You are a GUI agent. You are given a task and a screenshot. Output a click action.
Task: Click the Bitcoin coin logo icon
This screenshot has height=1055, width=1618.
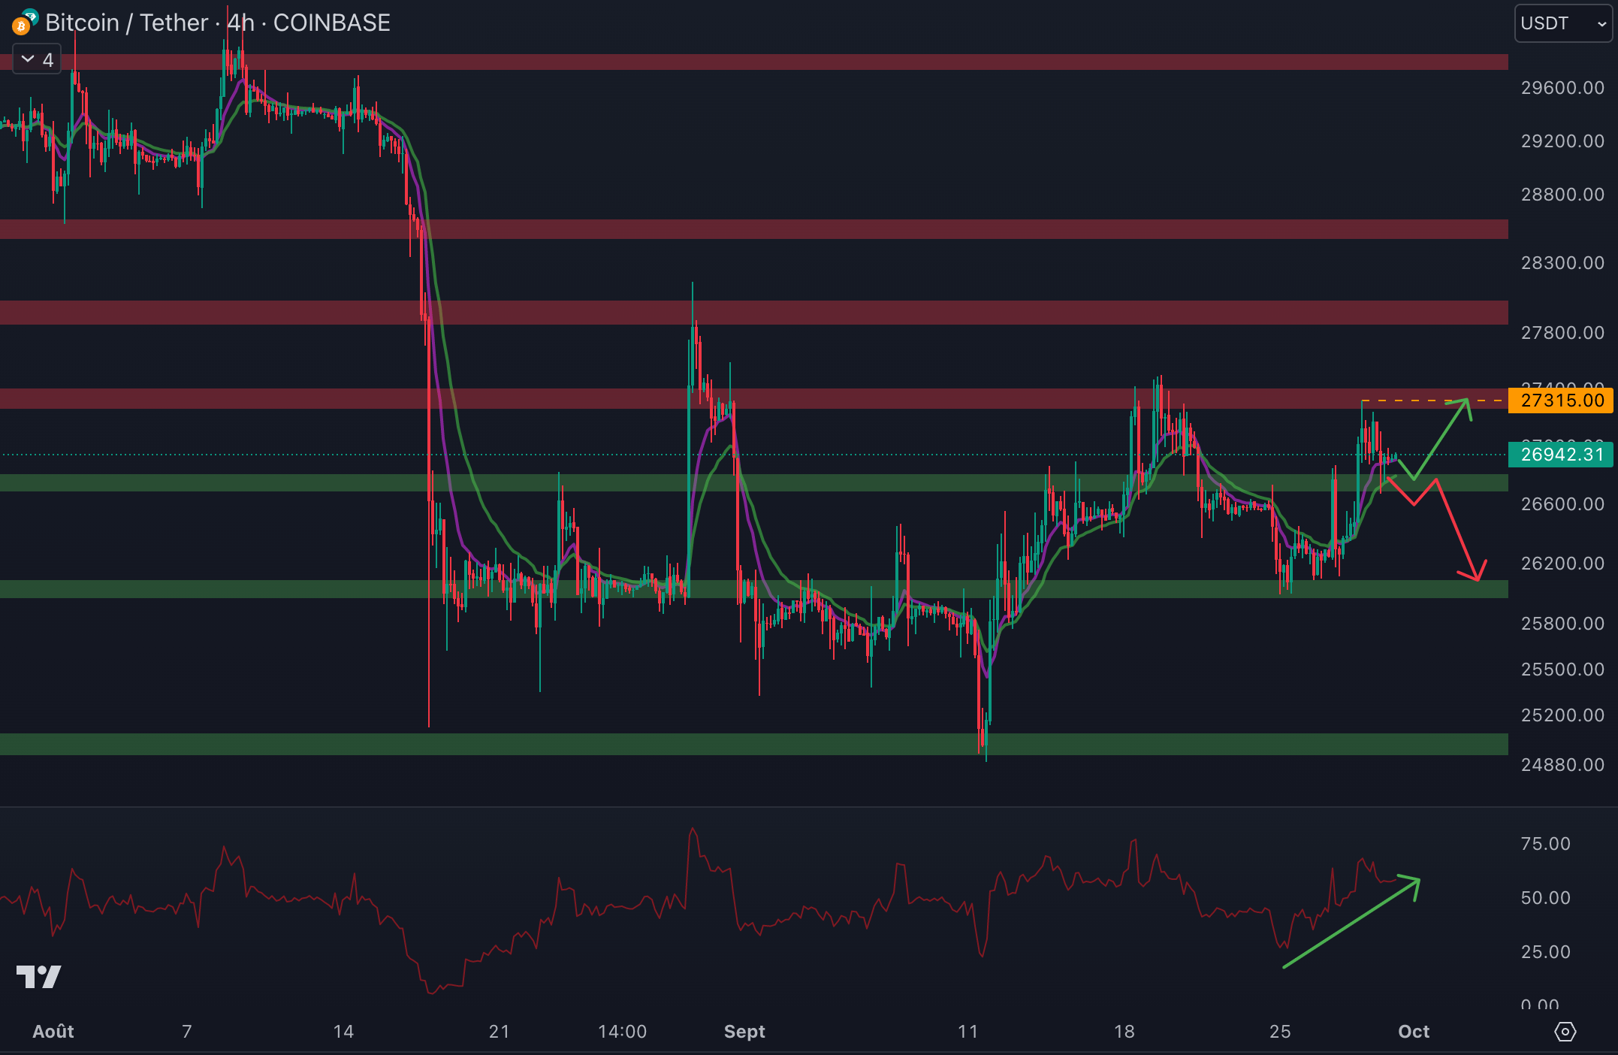click(x=21, y=27)
